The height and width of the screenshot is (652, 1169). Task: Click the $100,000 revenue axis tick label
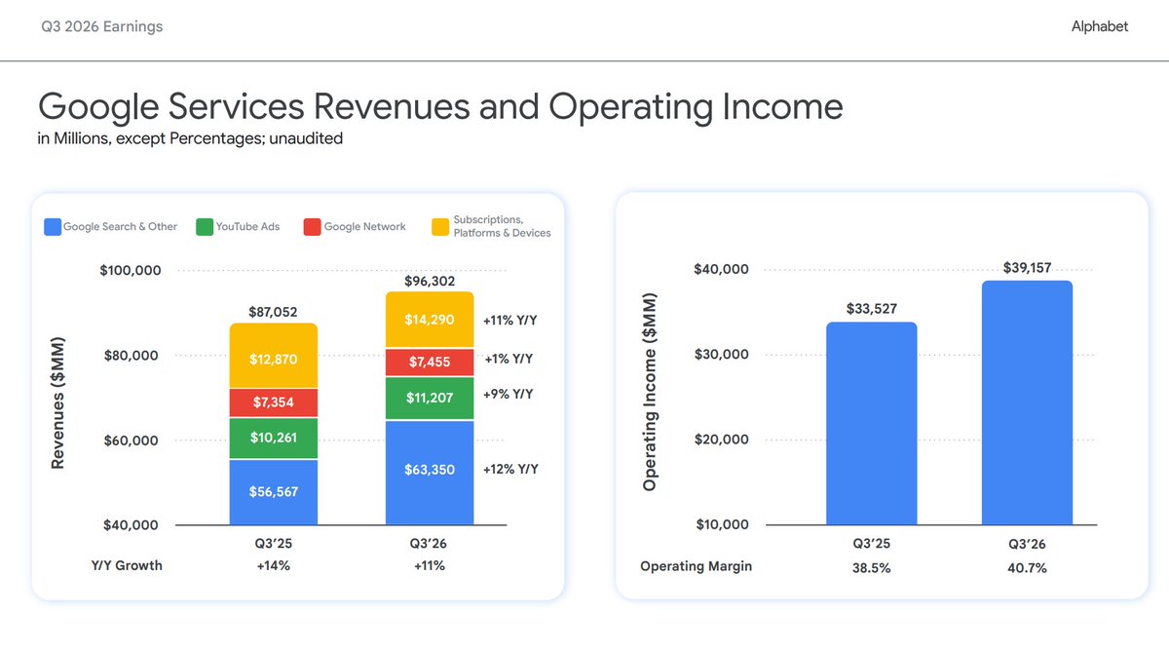pos(131,270)
